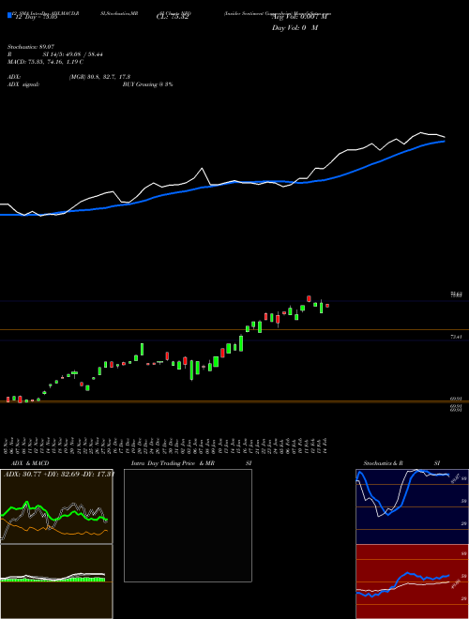Click the 73.41 price level label
This screenshot has height=619, width=469.
456,337
